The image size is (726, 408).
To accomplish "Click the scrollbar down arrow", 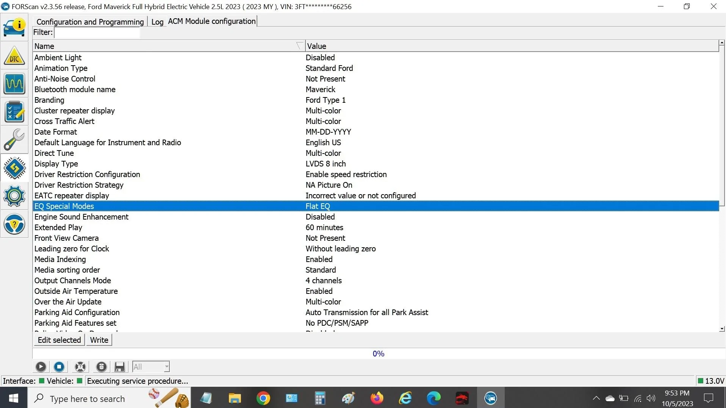I will click(722, 329).
